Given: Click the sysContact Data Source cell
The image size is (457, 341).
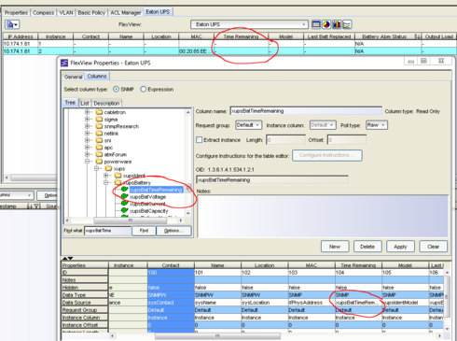Looking at the screenshot, I should [171, 303].
